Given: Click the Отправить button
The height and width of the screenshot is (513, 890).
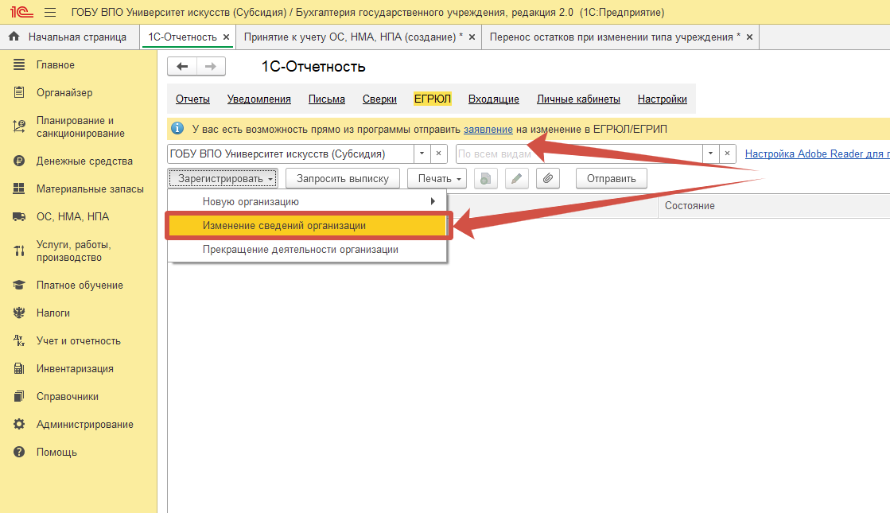Looking at the screenshot, I should coord(612,179).
